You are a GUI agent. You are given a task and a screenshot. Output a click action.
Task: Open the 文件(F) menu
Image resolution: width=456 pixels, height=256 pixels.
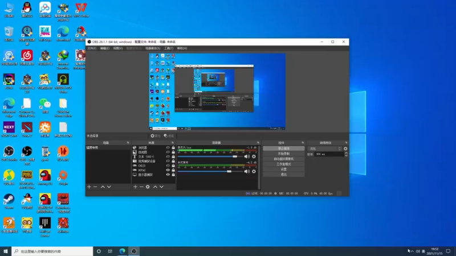click(x=92, y=48)
